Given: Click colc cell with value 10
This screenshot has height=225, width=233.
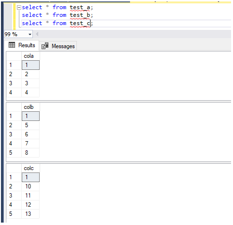Looking at the screenshot, I should 30,186.
